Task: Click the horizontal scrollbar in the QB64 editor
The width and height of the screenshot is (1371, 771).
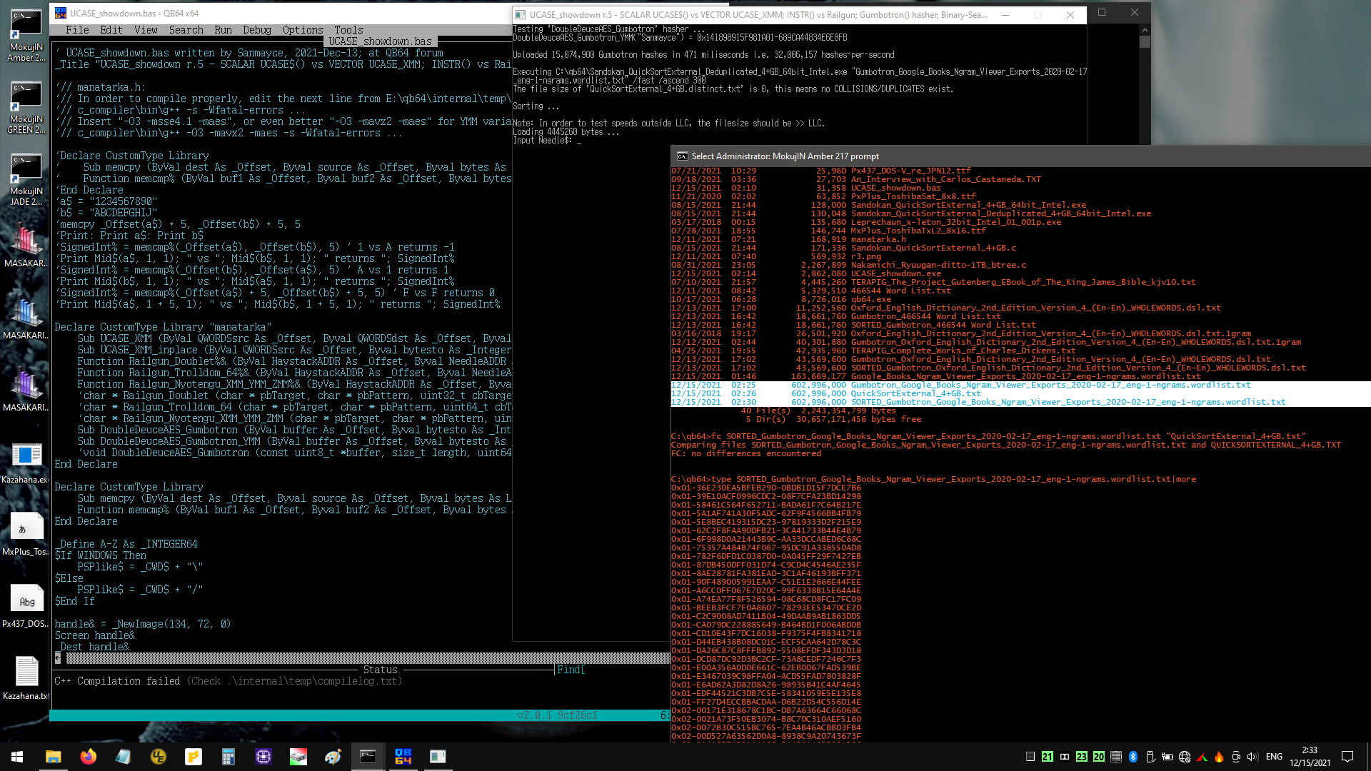Action: (363, 658)
